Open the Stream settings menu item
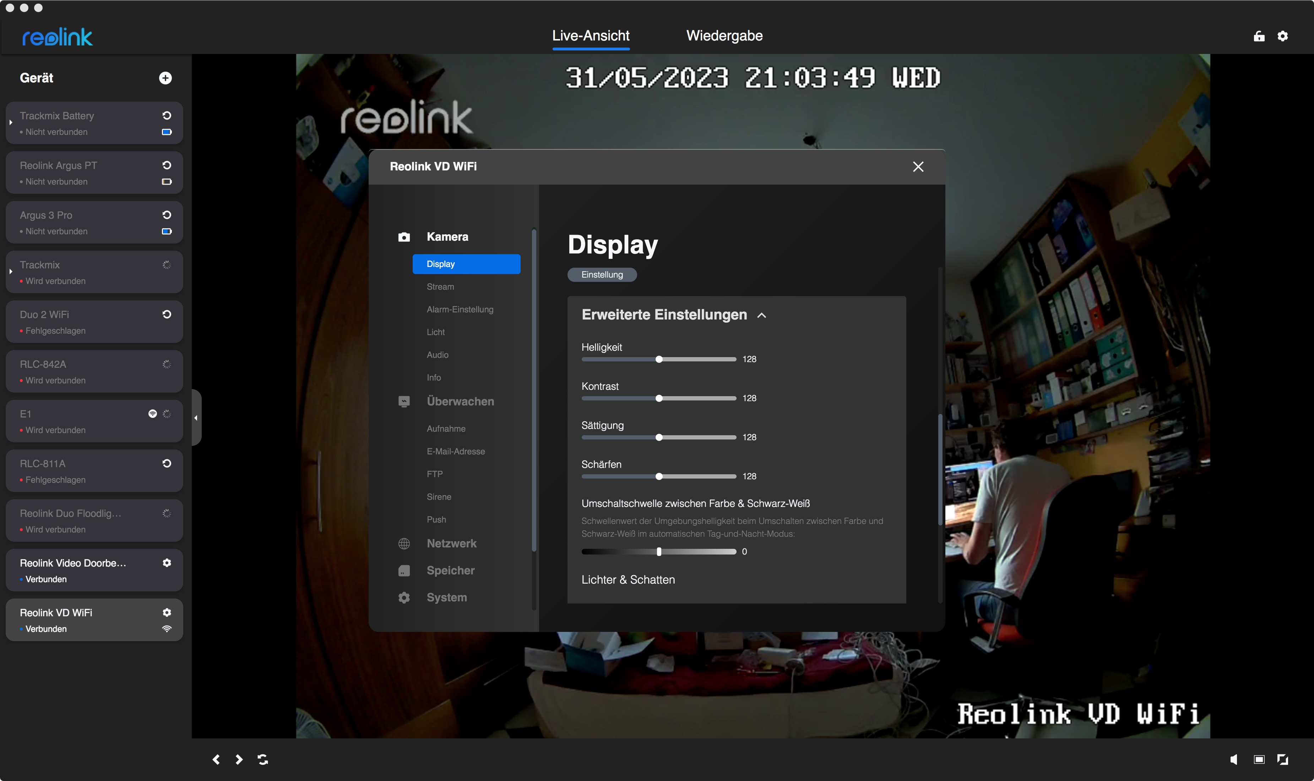This screenshot has height=781, width=1314. [440, 286]
